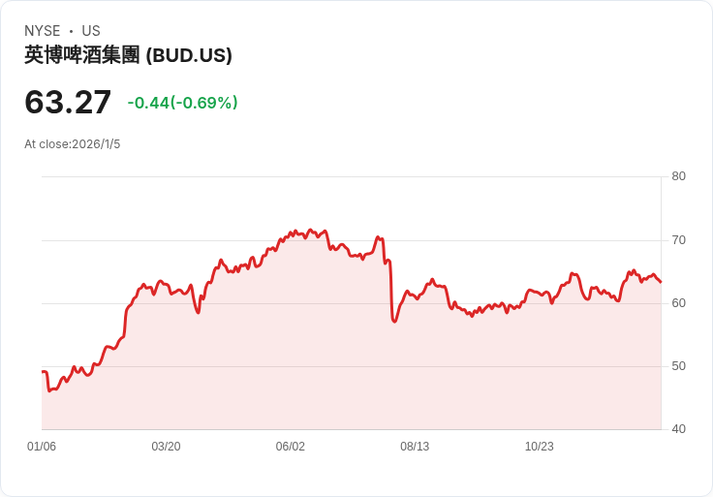Click the 80 y-axis label

pyautogui.click(x=678, y=176)
